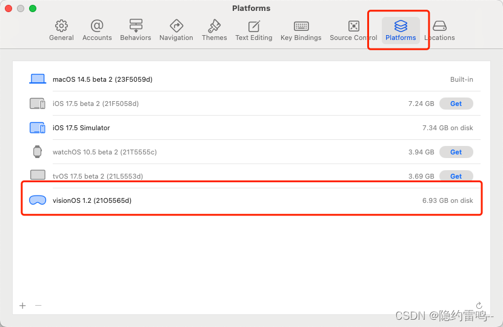Click the visionOS headset icon
Viewport: 503px width, 327px height.
pyautogui.click(x=38, y=200)
